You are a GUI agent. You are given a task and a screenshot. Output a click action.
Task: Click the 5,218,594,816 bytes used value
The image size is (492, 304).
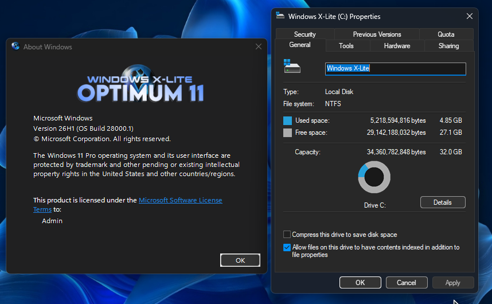click(398, 120)
